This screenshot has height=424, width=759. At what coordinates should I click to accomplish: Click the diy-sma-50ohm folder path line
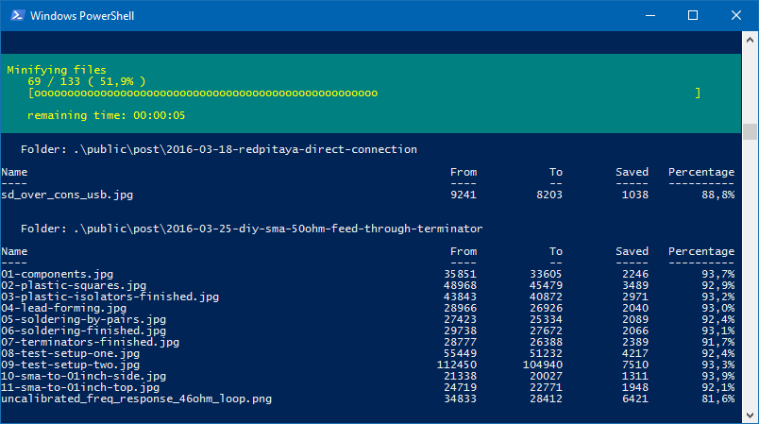click(x=251, y=229)
